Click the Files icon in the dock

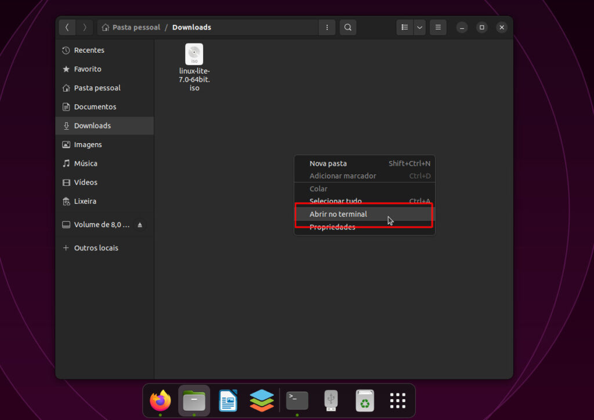click(194, 400)
